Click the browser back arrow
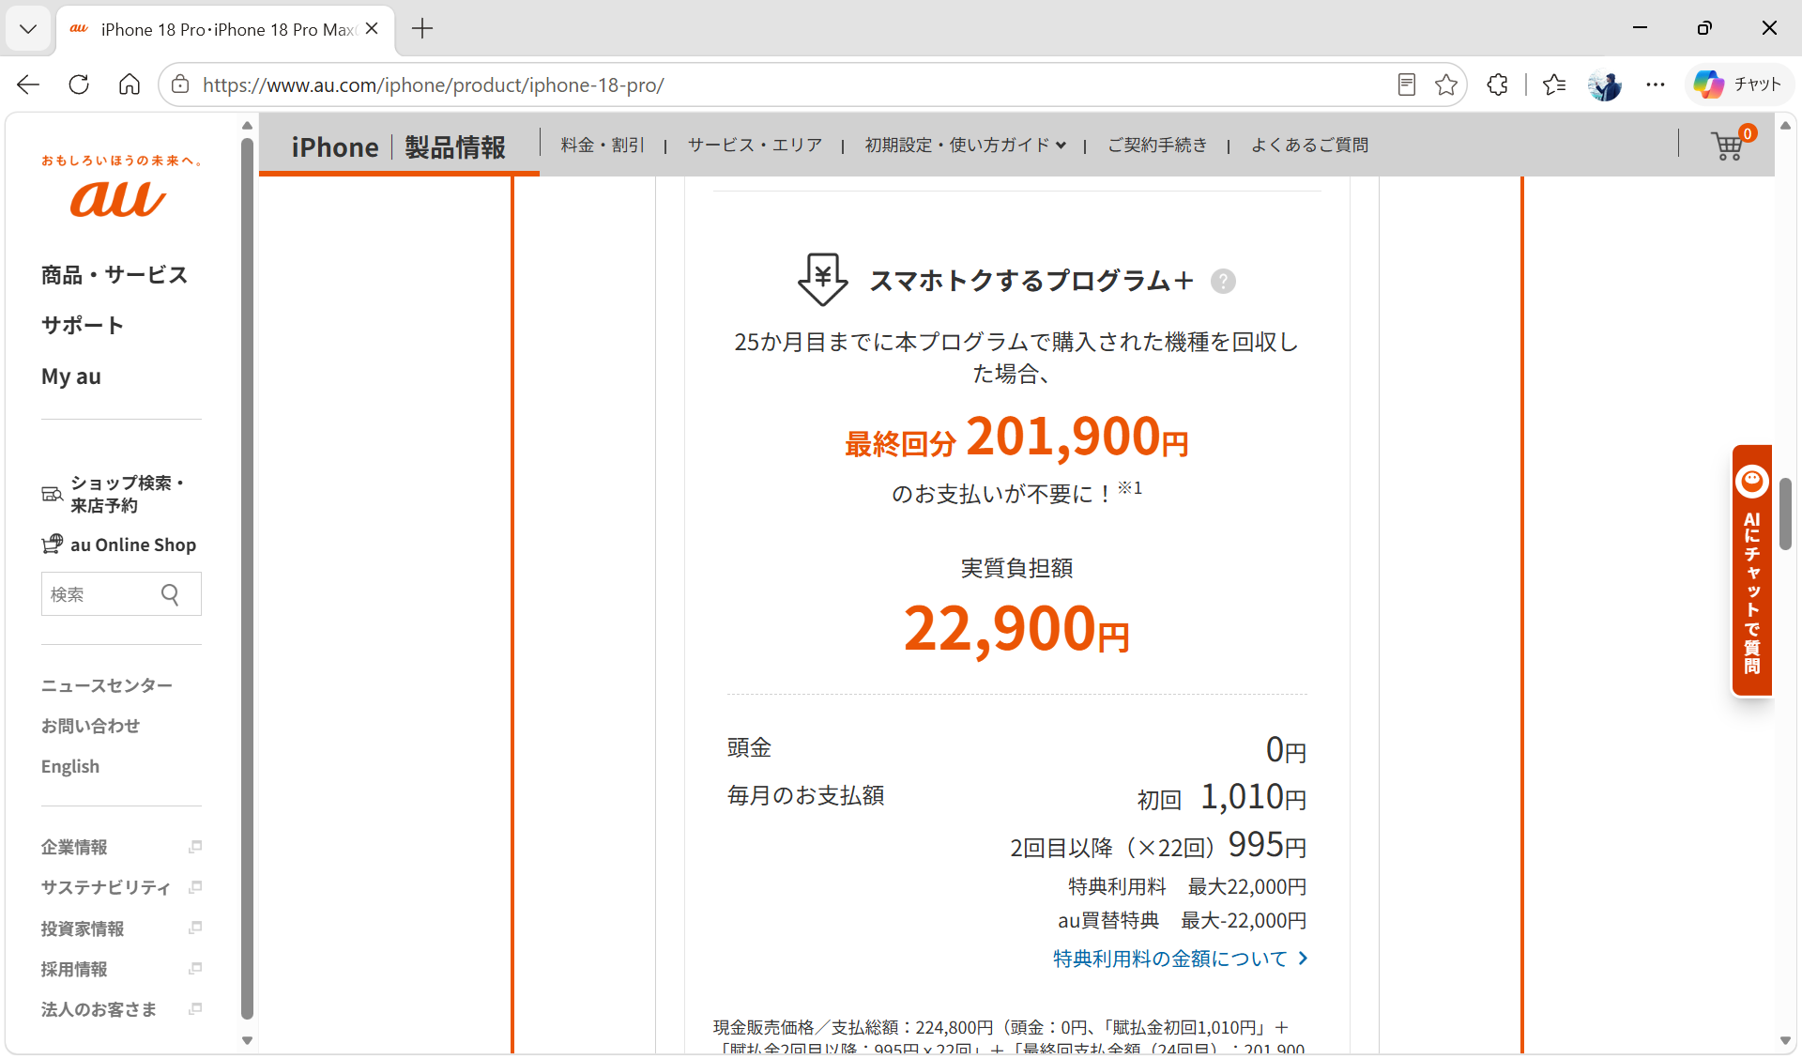The height and width of the screenshot is (1059, 1802). pyautogui.click(x=28, y=84)
